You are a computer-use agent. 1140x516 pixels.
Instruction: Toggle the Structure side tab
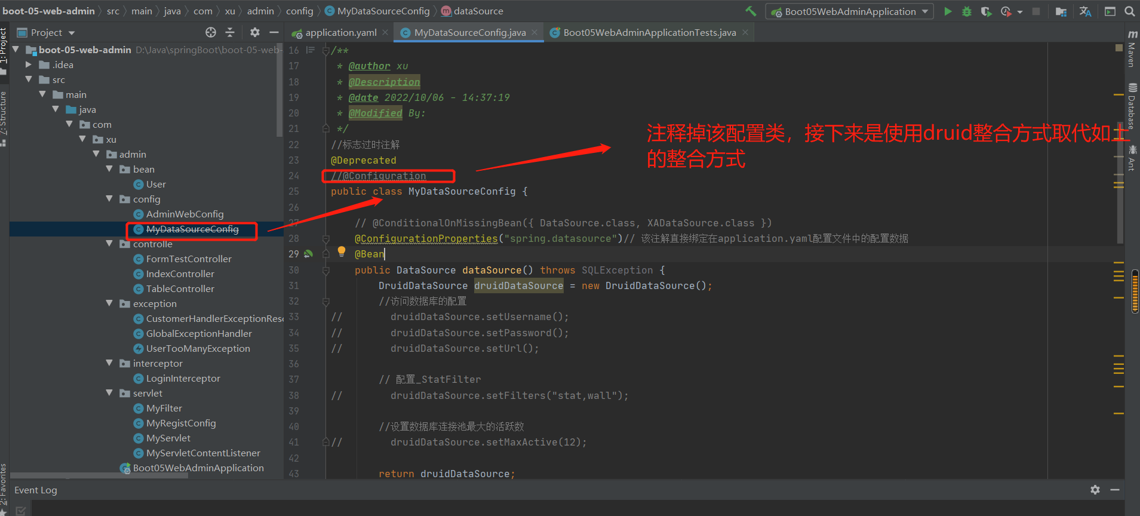[4, 118]
